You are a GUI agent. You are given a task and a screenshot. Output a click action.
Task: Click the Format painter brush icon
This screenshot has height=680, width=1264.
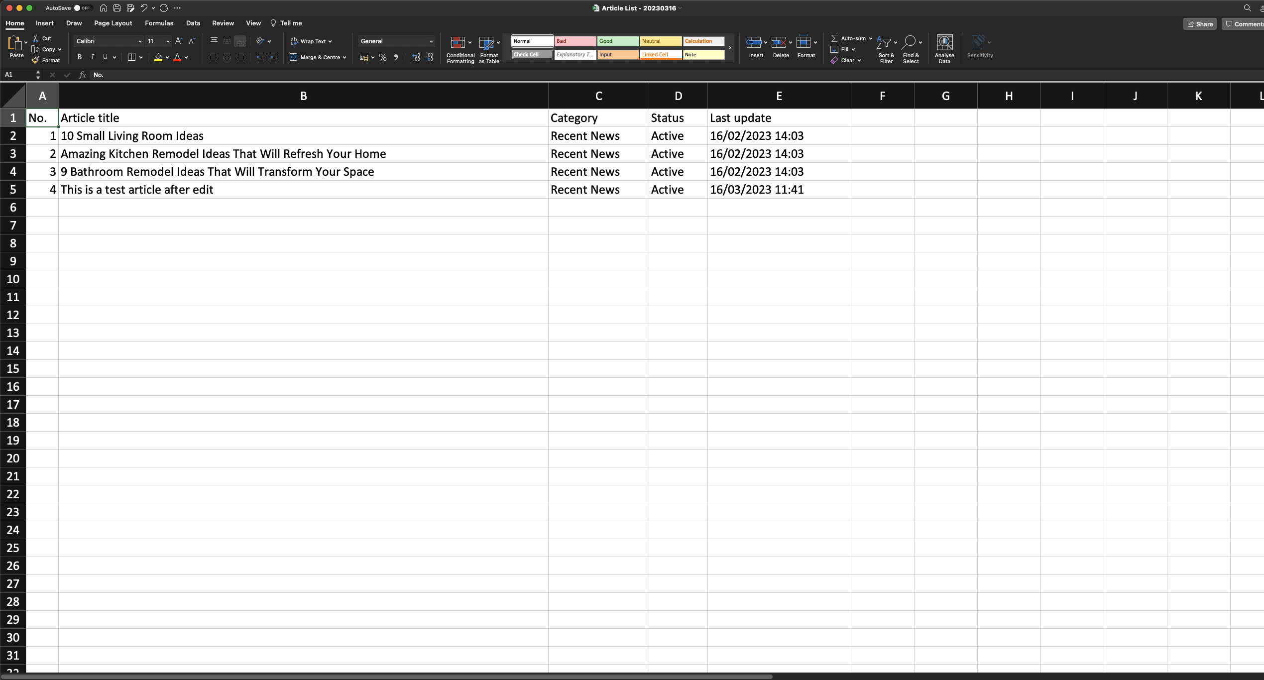click(x=35, y=60)
